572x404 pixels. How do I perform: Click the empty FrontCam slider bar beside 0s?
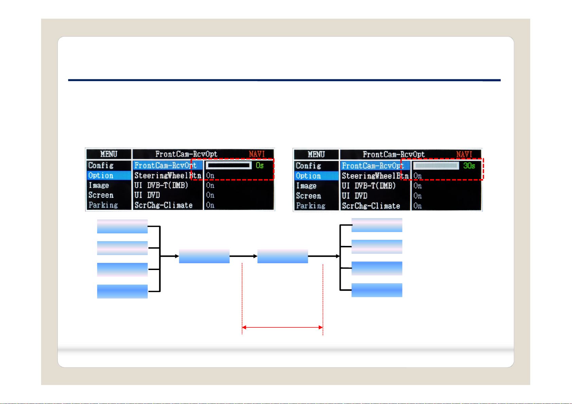click(229, 166)
